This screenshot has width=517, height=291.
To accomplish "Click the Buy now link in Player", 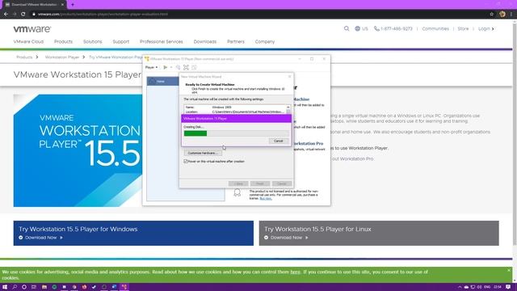I will click(266, 199).
